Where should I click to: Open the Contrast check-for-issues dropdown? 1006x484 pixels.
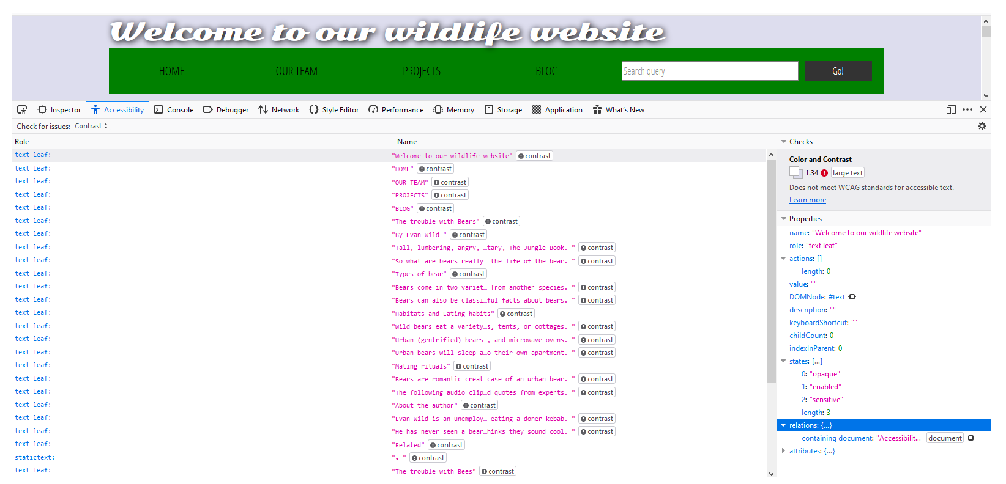tap(91, 126)
